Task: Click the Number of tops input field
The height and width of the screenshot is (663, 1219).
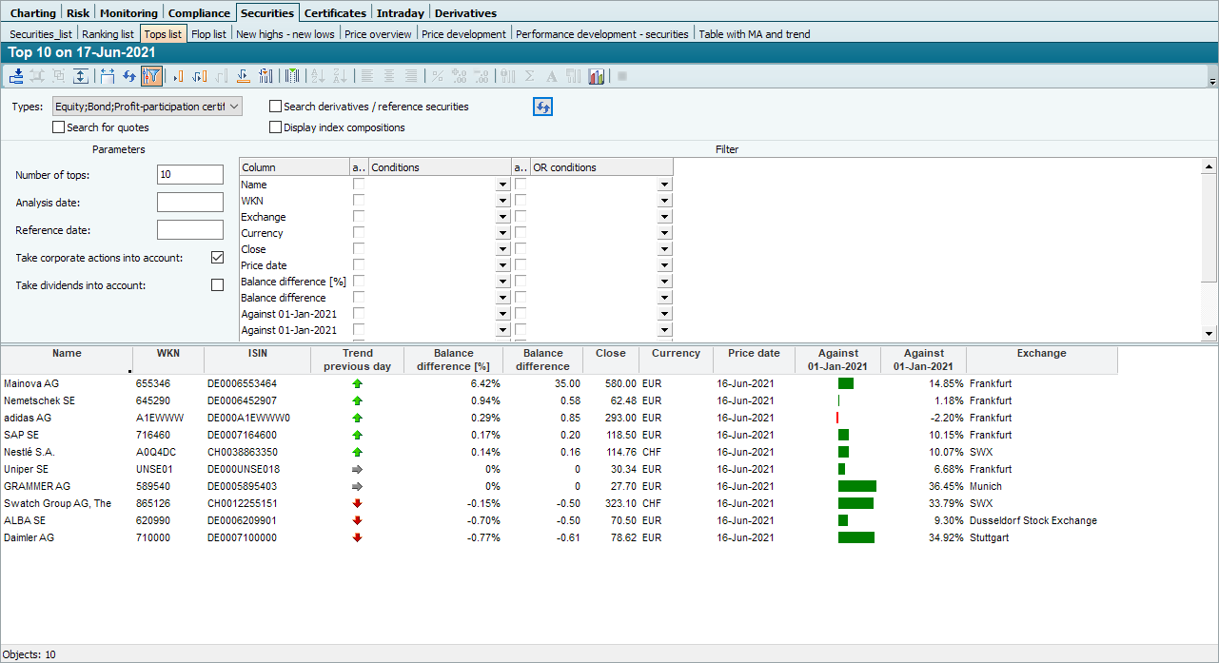Action: [x=189, y=175]
